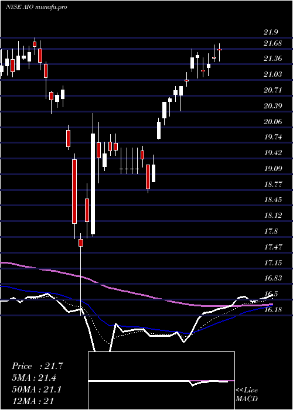Click the 19.42 price axis label
Image resolution: width=293 pixels, height=410 pixels.
[x=273, y=153]
